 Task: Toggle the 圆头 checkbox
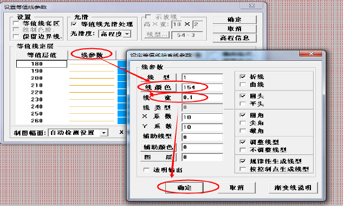(243, 96)
